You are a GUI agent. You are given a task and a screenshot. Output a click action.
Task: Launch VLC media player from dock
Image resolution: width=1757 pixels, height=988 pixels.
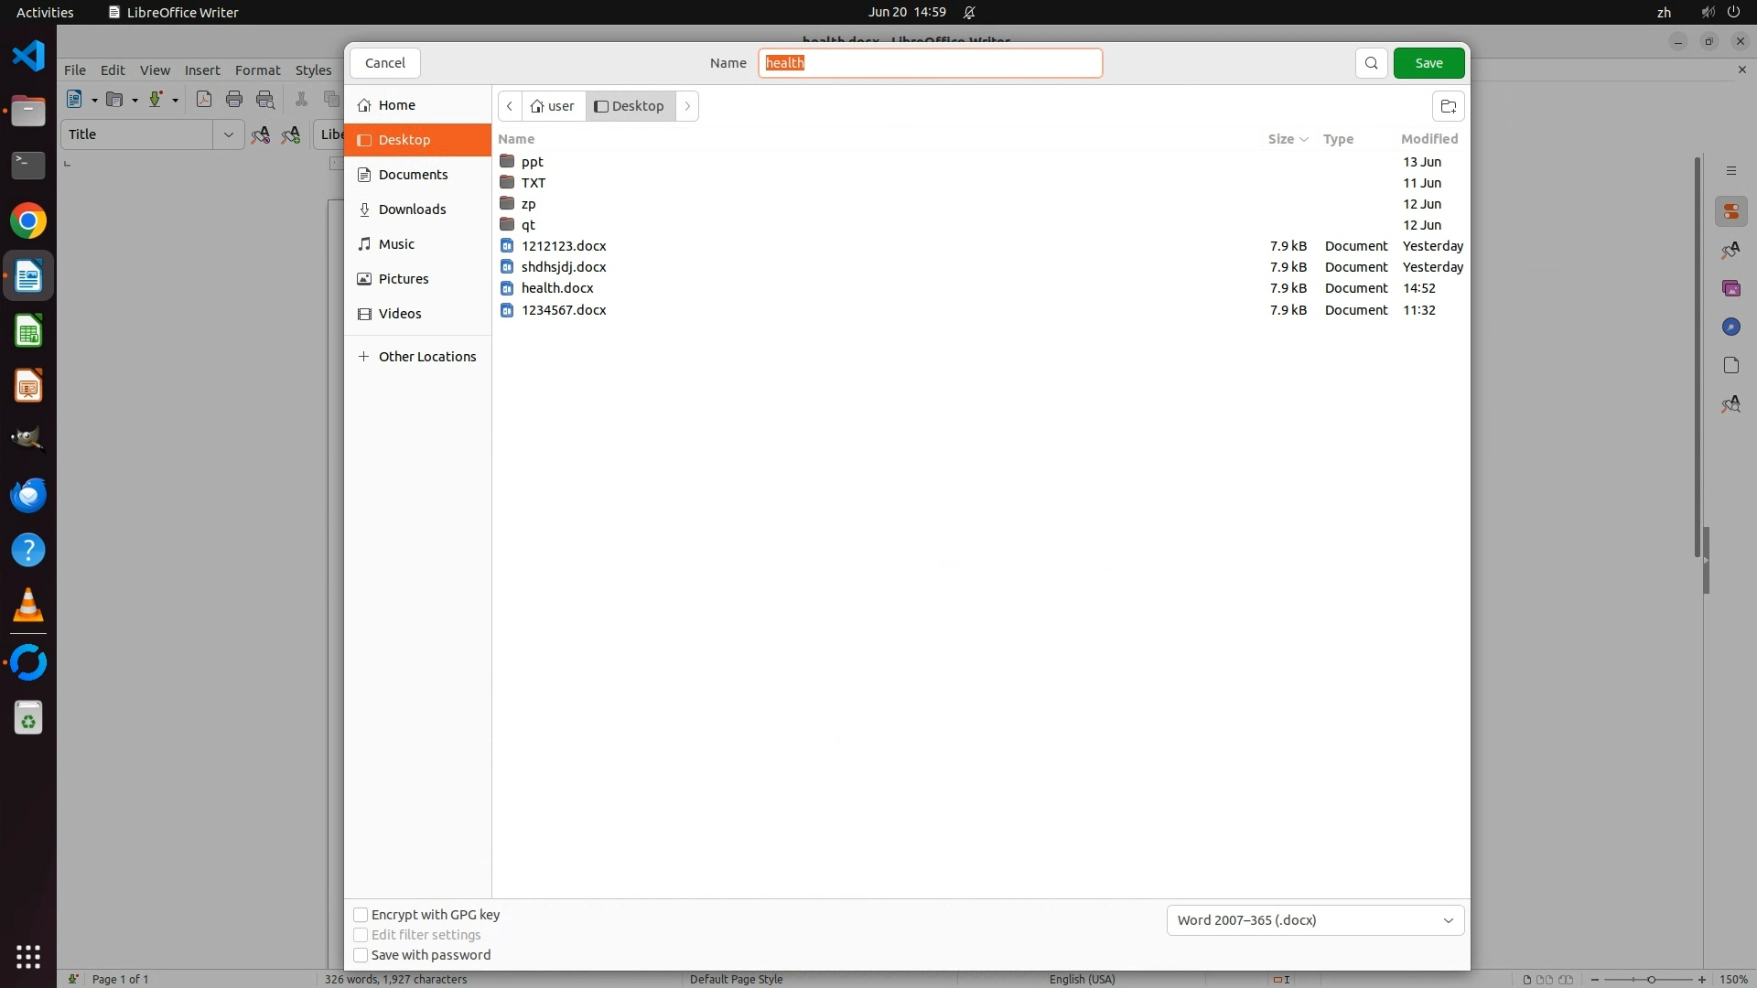click(x=28, y=606)
